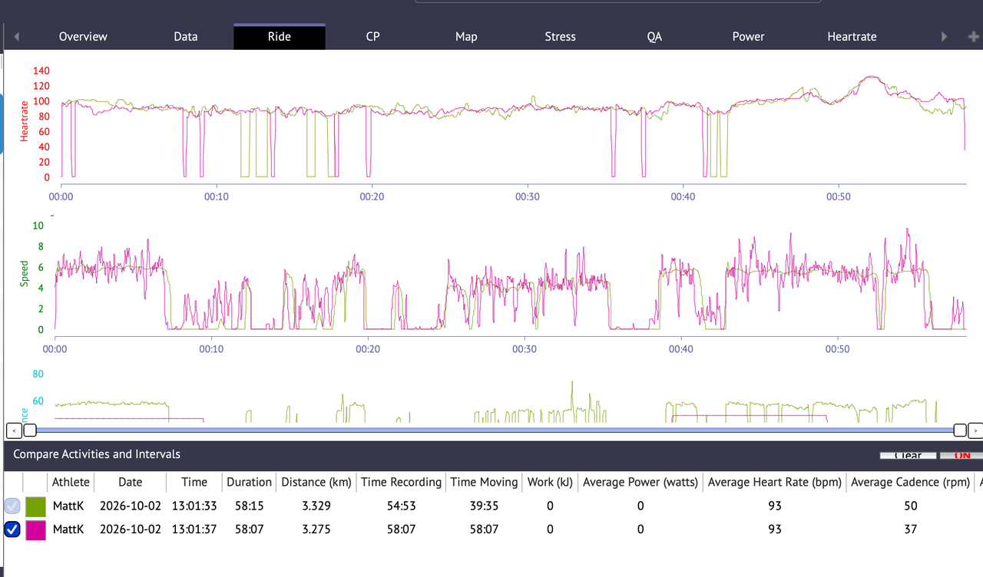Click the 39:35 time moving value
The width and height of the screenshot is (983, 577).
pyautogui.click(x=484, y=506)
